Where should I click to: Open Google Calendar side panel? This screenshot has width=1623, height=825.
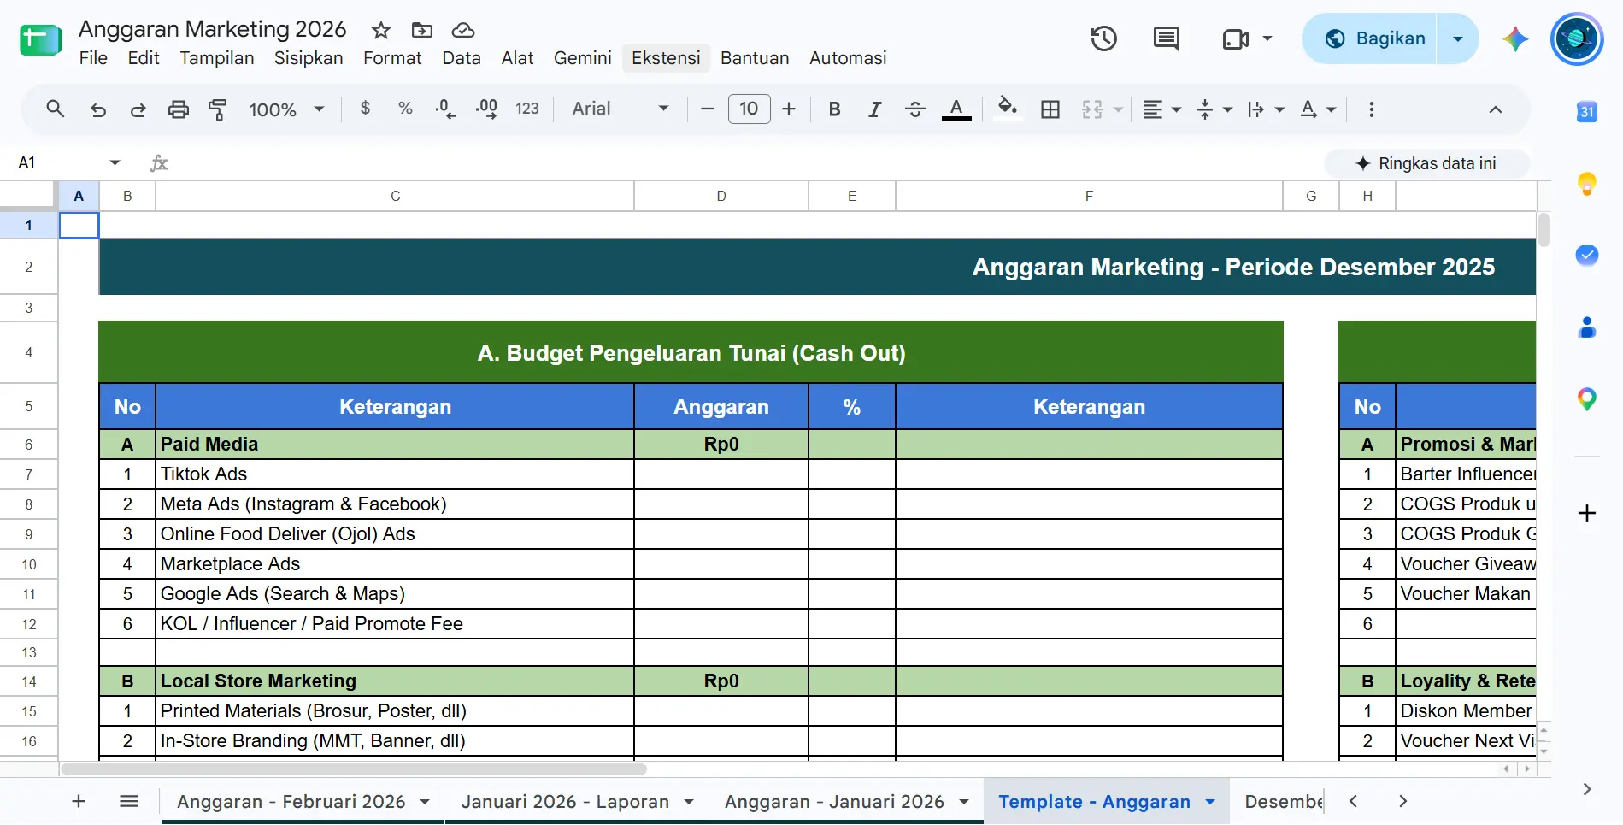click(1587, 111)
